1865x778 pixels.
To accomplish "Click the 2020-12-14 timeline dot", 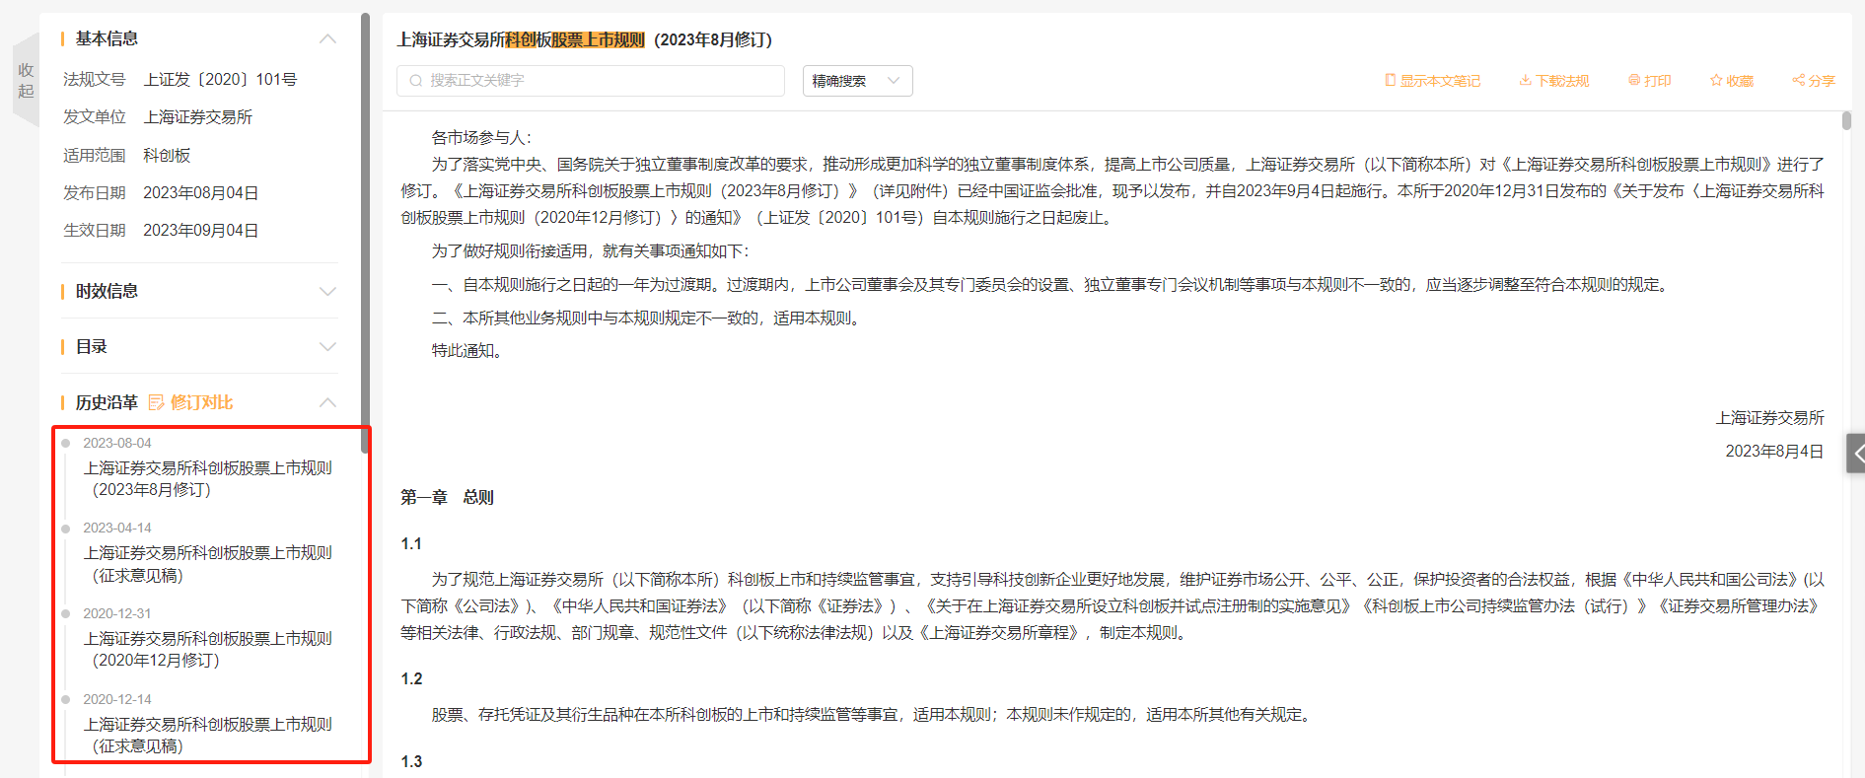I will [66, 699].
